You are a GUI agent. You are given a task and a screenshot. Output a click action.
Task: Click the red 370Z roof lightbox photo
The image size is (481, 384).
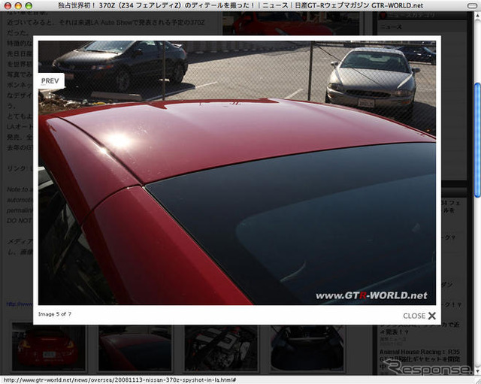click(237, 173)
